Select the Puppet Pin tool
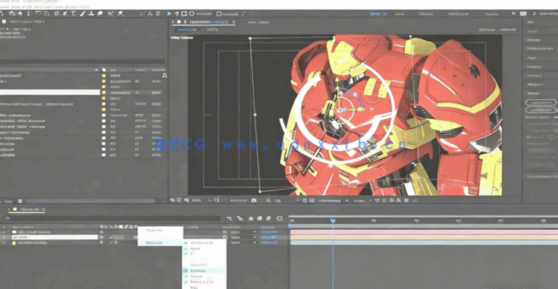 [x=121, y=14]
